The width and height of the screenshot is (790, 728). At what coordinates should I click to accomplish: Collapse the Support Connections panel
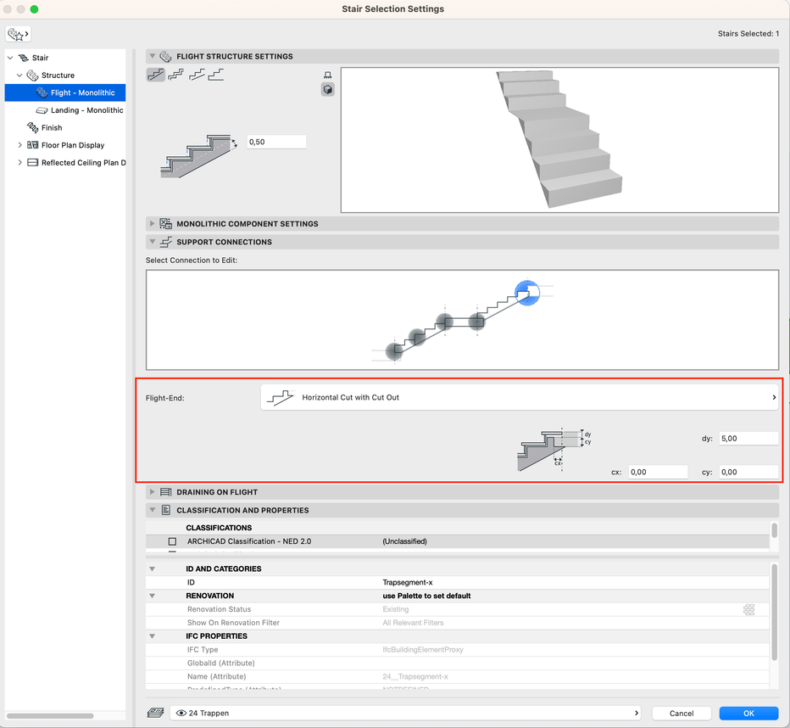click(x=153, y=242)
